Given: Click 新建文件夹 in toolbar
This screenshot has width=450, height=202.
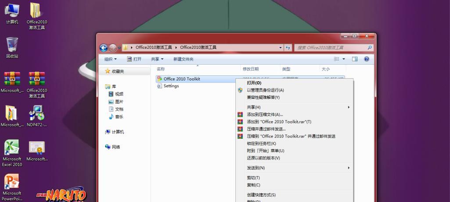Looking at the screenshot, I should tap(183, 59).
